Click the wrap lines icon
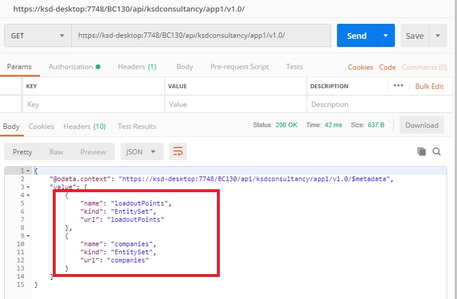Screen dimensions: 457x299 [178, 152]
